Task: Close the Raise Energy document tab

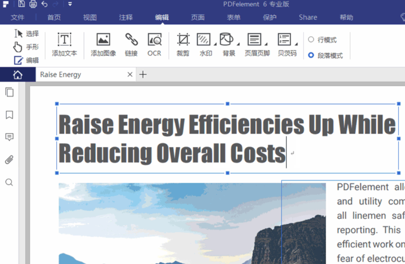Action: pyautogui.click(x=130, y=75)
